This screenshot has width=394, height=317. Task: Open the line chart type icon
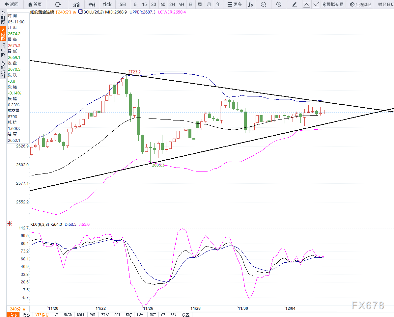click(x=76, y=4)
